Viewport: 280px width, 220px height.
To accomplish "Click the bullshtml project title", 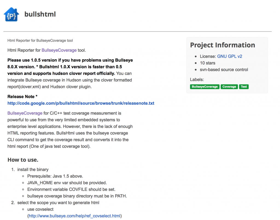I will pyautogui.click(x=40, y=14).
